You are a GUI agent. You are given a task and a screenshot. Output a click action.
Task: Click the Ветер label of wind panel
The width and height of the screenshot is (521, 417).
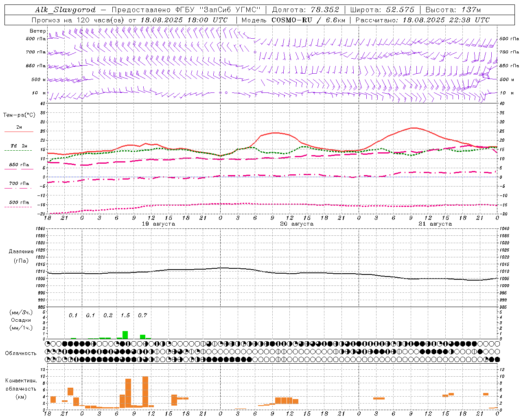(37, 31)
